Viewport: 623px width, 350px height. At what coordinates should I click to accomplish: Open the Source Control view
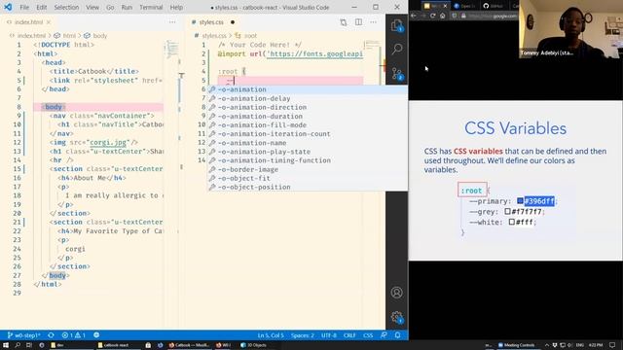coord(397,74)
